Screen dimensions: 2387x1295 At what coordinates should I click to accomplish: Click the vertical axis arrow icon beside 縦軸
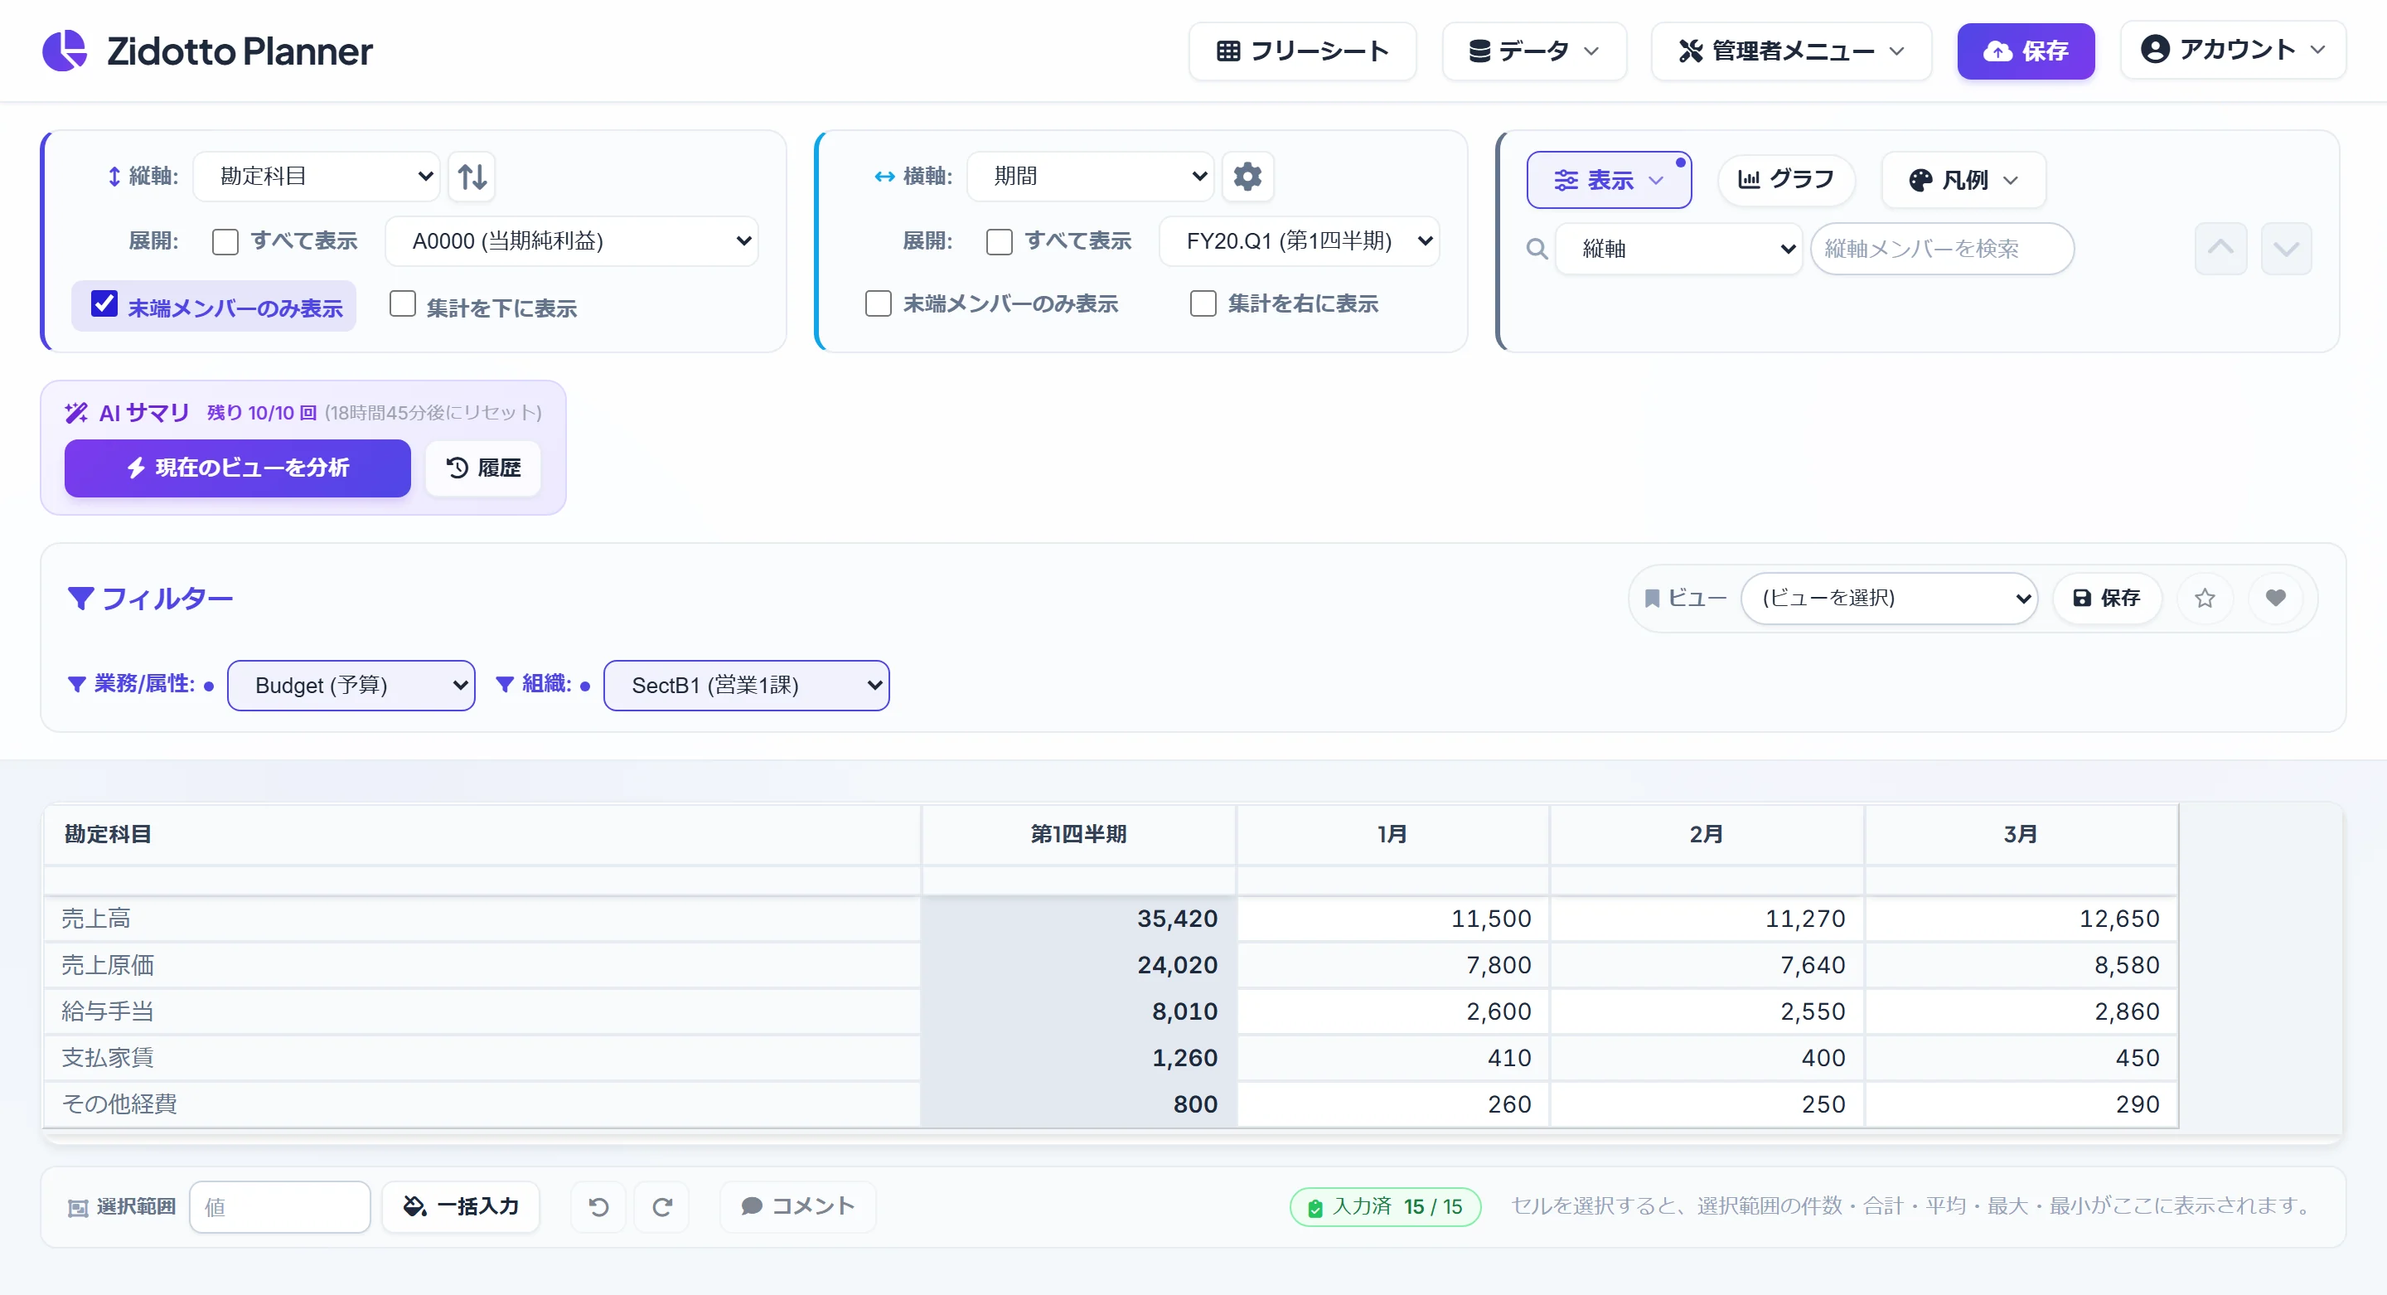[x=114, y=176]
